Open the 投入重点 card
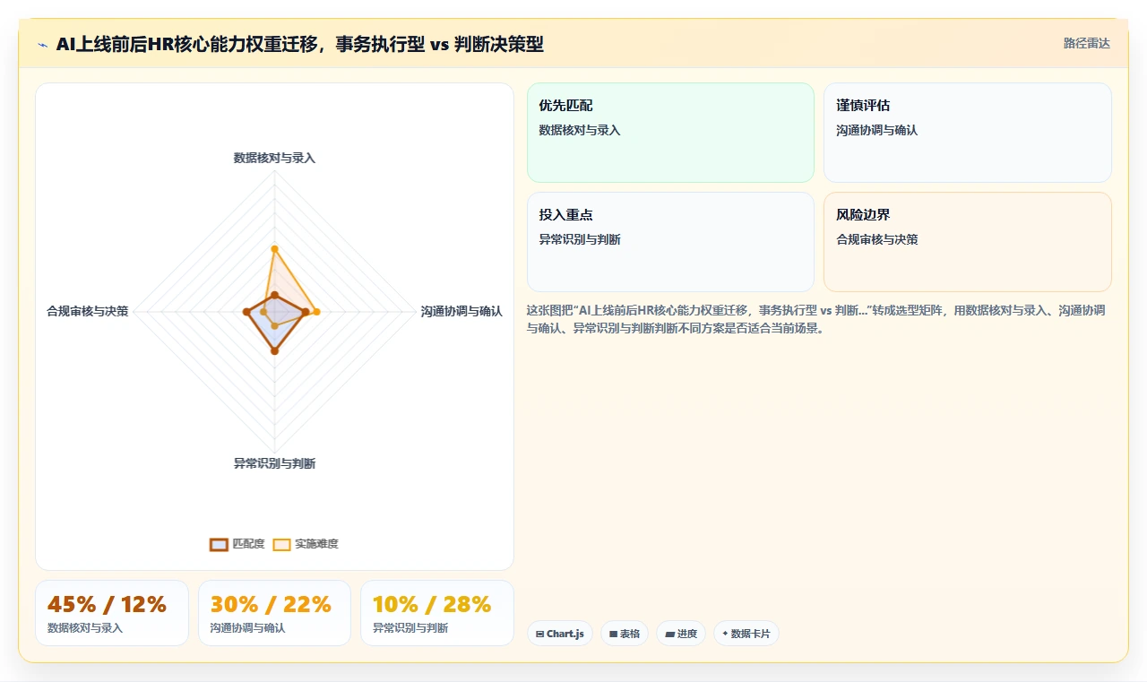The image size is (1147, 682). pos(670,242)
